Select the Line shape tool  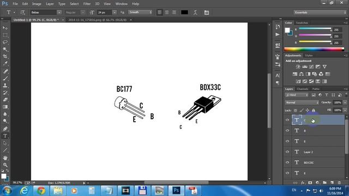[x=5, y=150]
